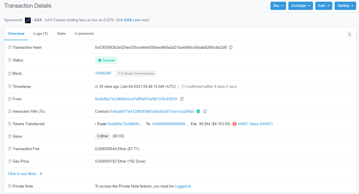The width and height of the screenshot is (359, 194).
Task: Open the From address 0xa9d0a73c...83934 link
Action: (136, 99)
